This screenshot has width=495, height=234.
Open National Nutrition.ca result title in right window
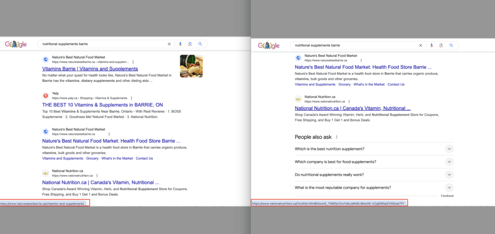point(352,108)
